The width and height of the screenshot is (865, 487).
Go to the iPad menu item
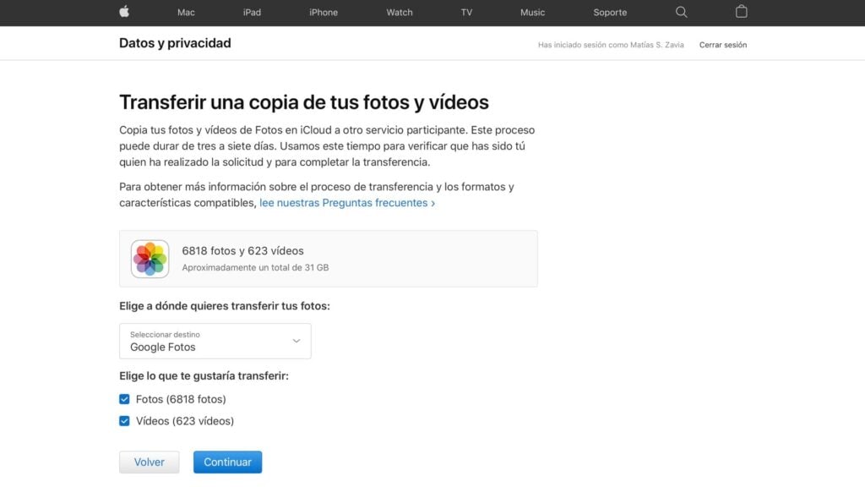[252, 13]
